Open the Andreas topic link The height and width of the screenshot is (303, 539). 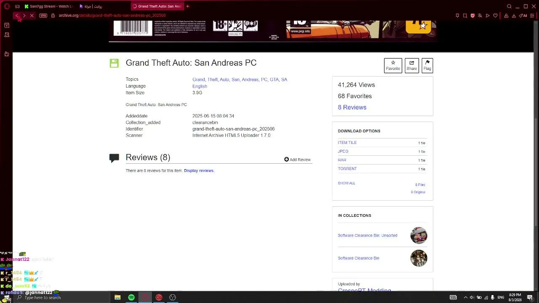[251, 80]
